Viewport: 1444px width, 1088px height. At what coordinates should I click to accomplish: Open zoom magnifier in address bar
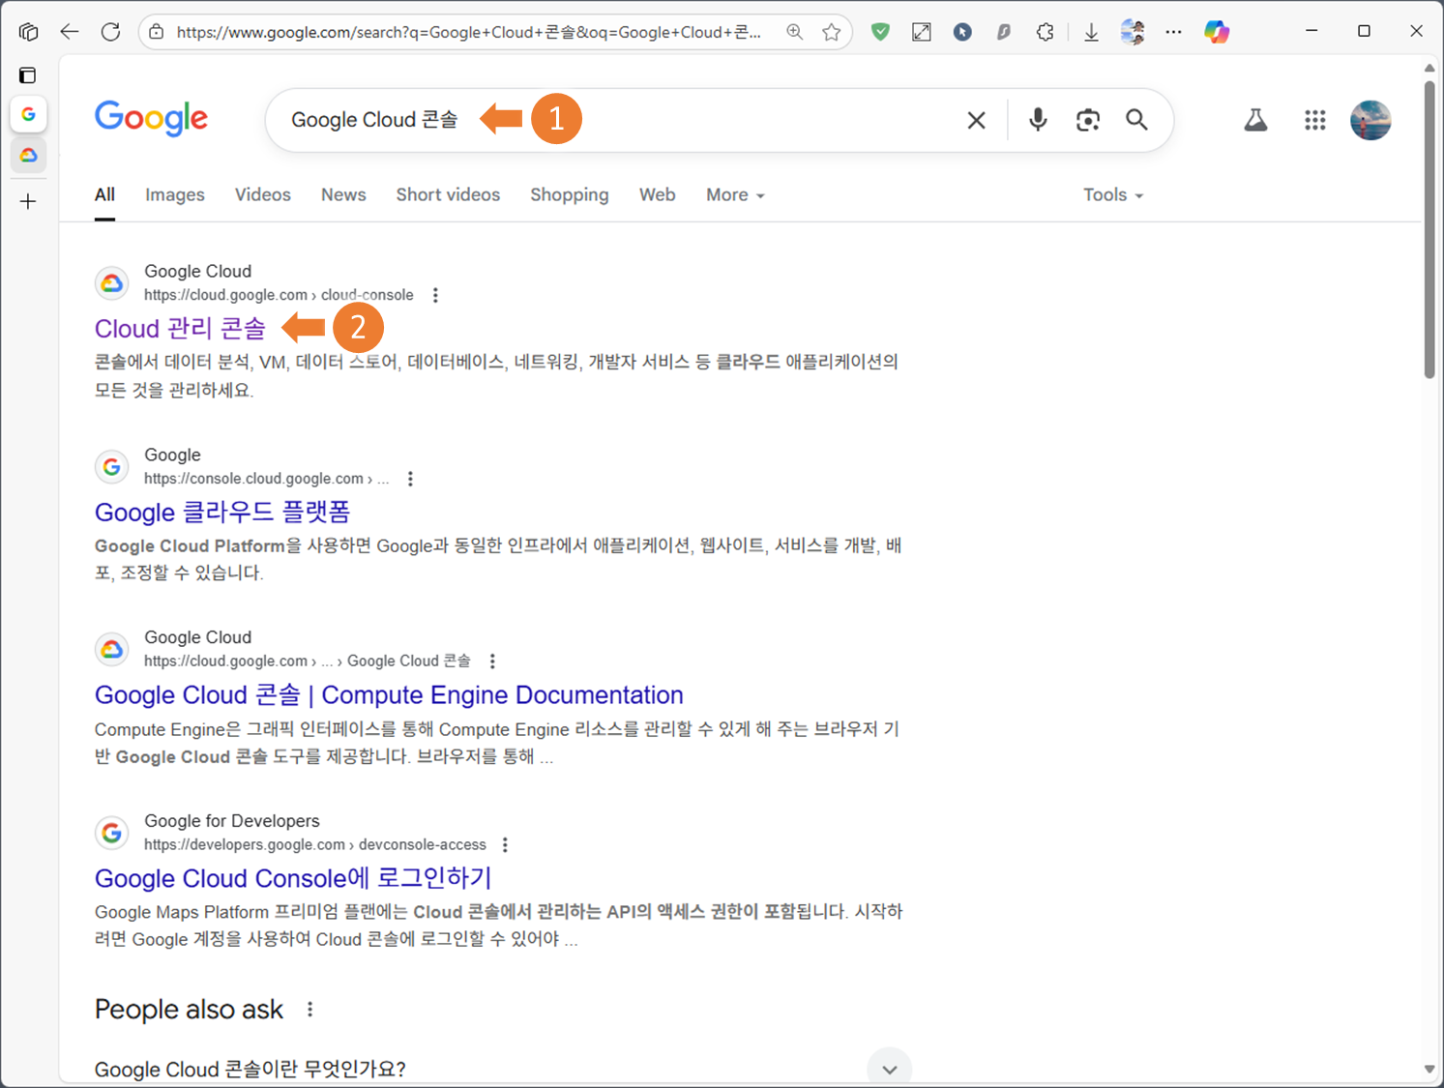[794, 32]
